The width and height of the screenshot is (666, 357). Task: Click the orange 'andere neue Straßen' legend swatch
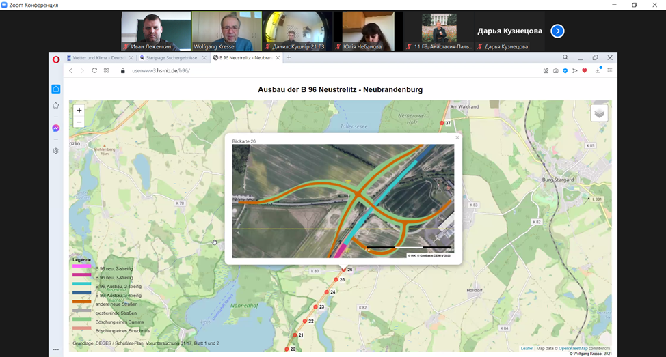pos(81,302)
